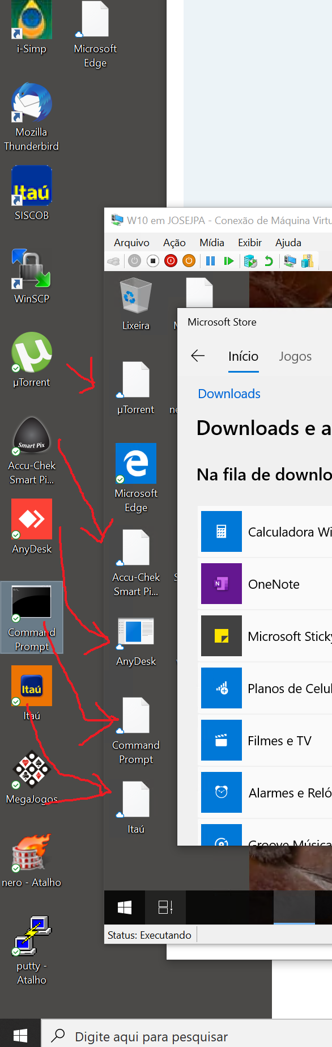Open the Exibir menu
Viewport: 332px width, 1047px height.
click(x=250, y=243)
